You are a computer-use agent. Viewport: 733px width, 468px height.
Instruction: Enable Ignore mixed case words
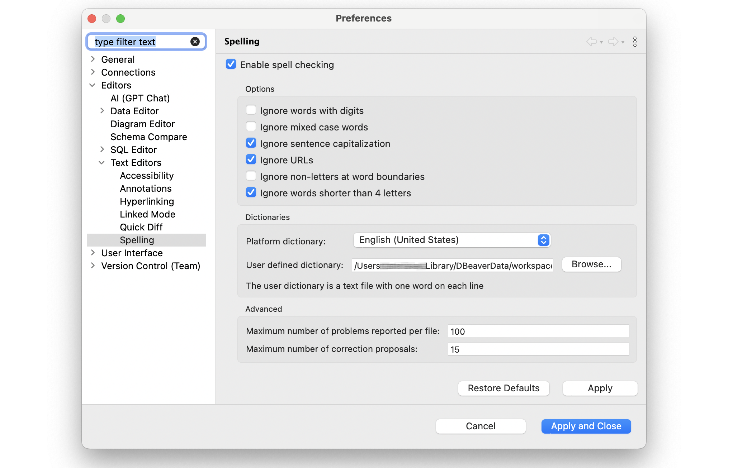tap(251, 126)
